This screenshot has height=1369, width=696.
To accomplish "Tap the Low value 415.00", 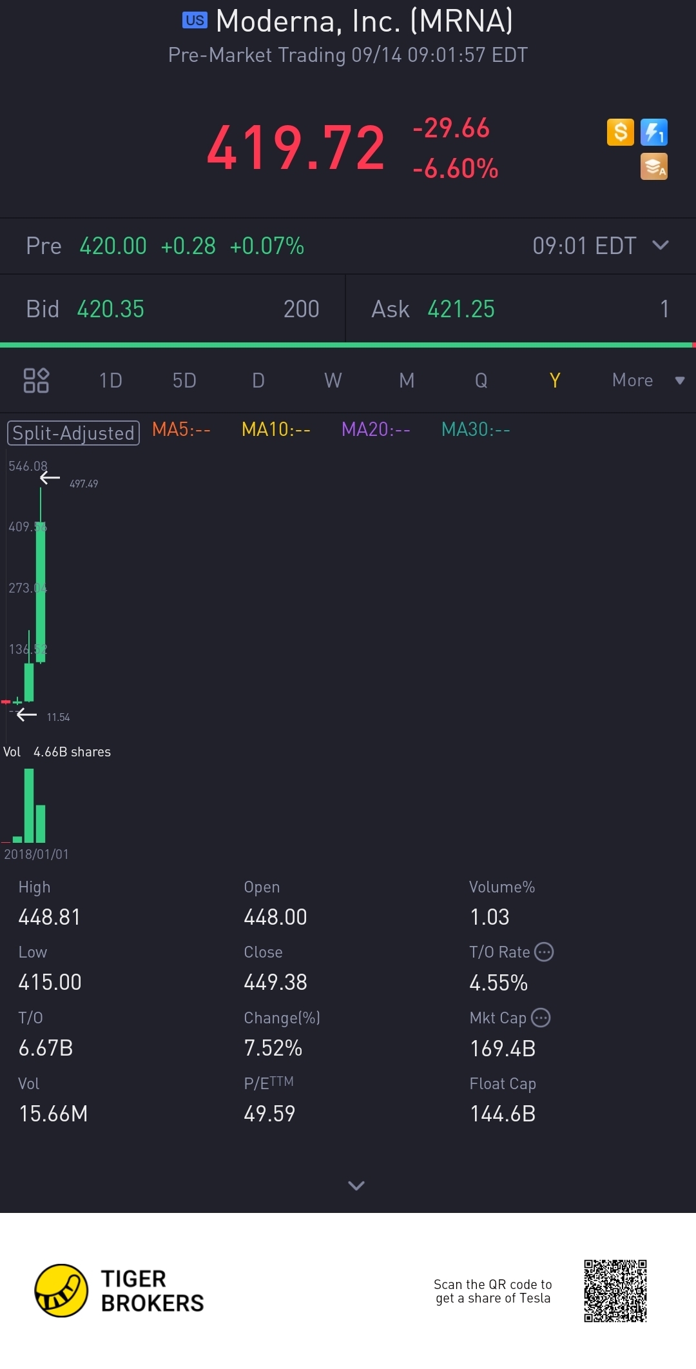I will pos(50,982).
